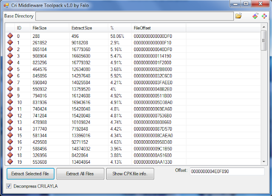272x196 pixels.
Task: Select ExtractSize cell 12634080
Action: [81, 69]
